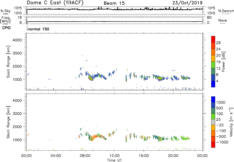Click the "Power [dB]" colorbar title
Screen dimensions: 234x162
[x=223, y=62]
